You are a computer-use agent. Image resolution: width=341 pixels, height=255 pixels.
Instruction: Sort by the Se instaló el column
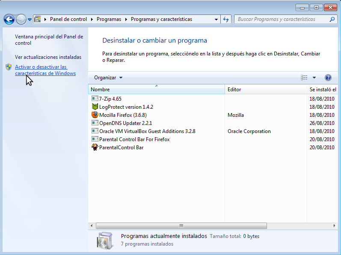point(323,90)
